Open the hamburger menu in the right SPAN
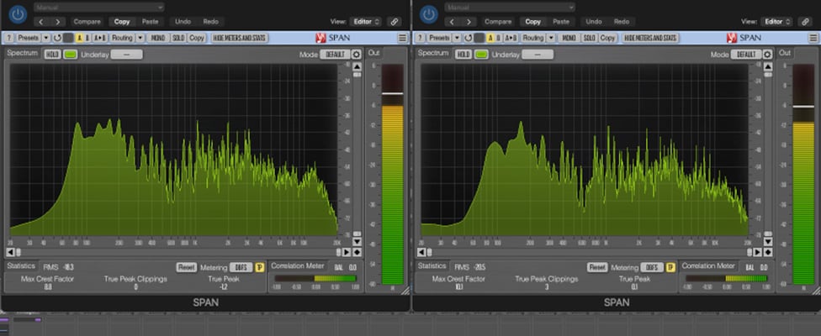The width and height of the screenshot is (821, 336). 813,38
